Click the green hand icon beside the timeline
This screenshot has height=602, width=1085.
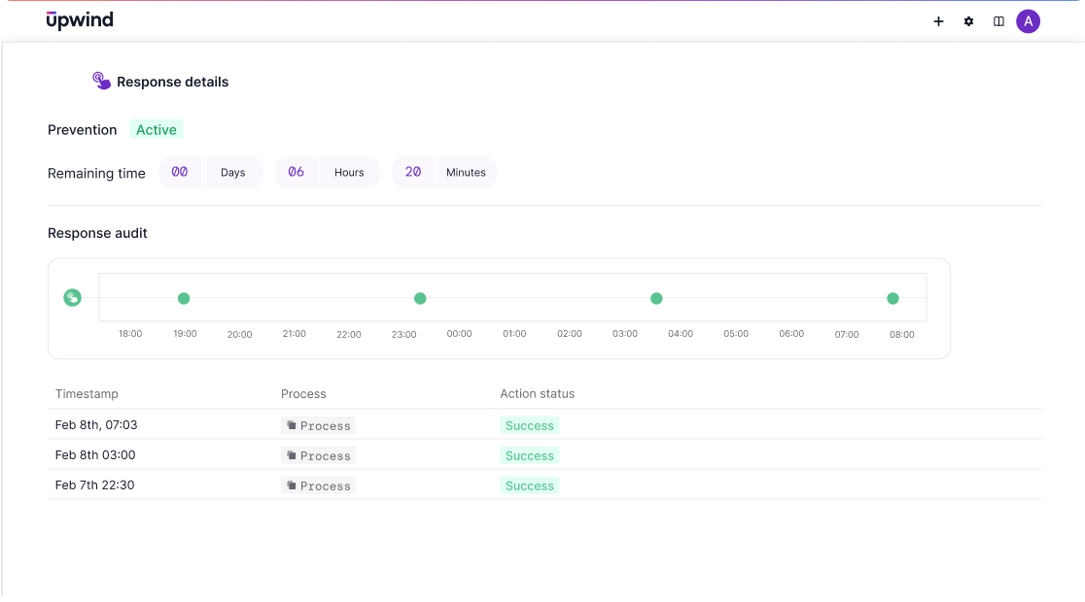pyautogui.click(x=73, y=297)
